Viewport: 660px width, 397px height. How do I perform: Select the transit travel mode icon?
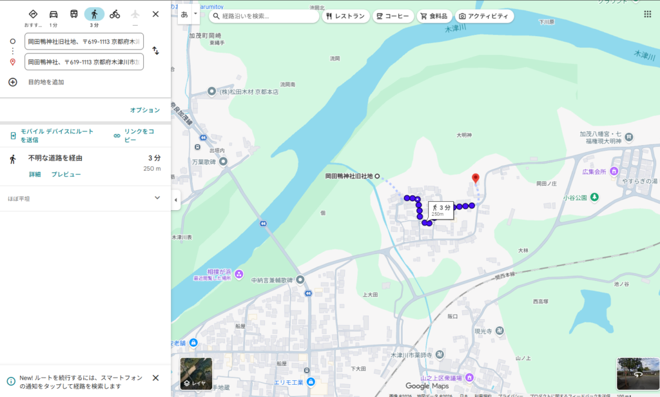(74, 14)
